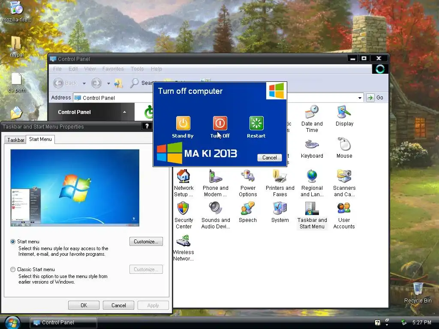This screenshot has height=329, width=439.
Task: Click the green network tray icon
Action: 403,323
